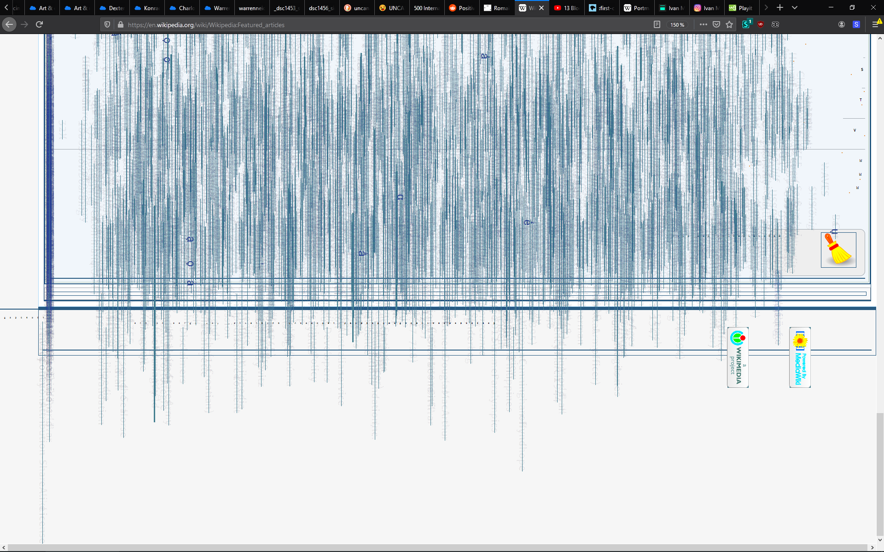Switch to the Playit tab

pyautogui.click(x=741, y=8)
